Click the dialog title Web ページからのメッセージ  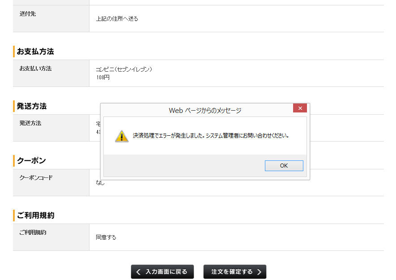205,110
